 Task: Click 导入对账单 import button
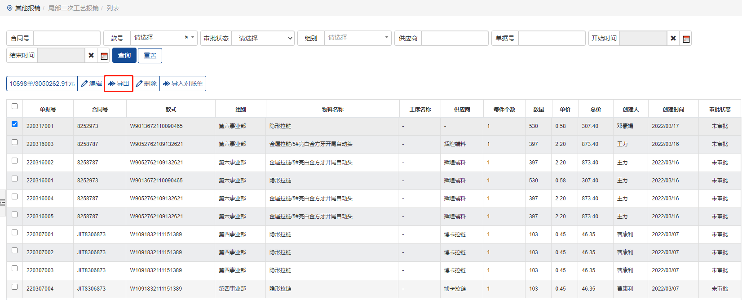[x=183, y=84]
